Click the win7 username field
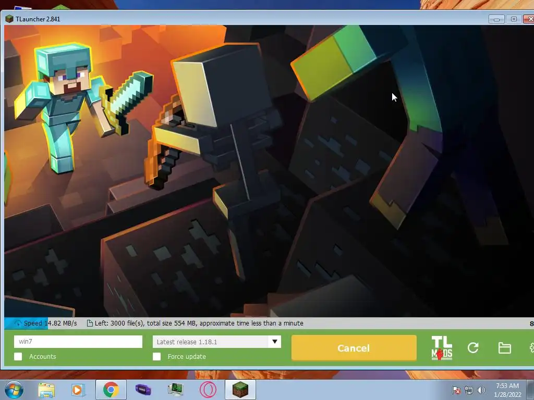This screenshot has height=400, width=534. [x=78, y=342]
